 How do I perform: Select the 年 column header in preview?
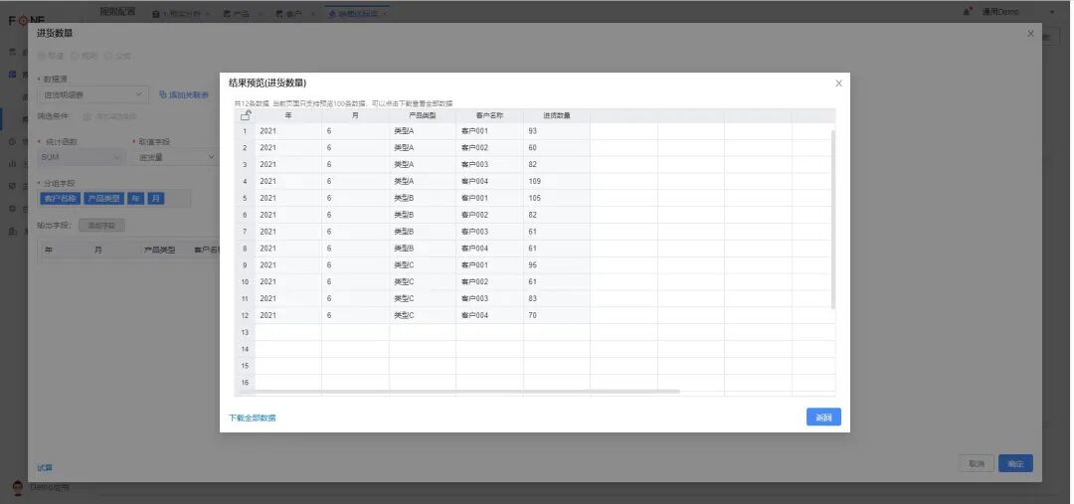[x=288, y=115]
